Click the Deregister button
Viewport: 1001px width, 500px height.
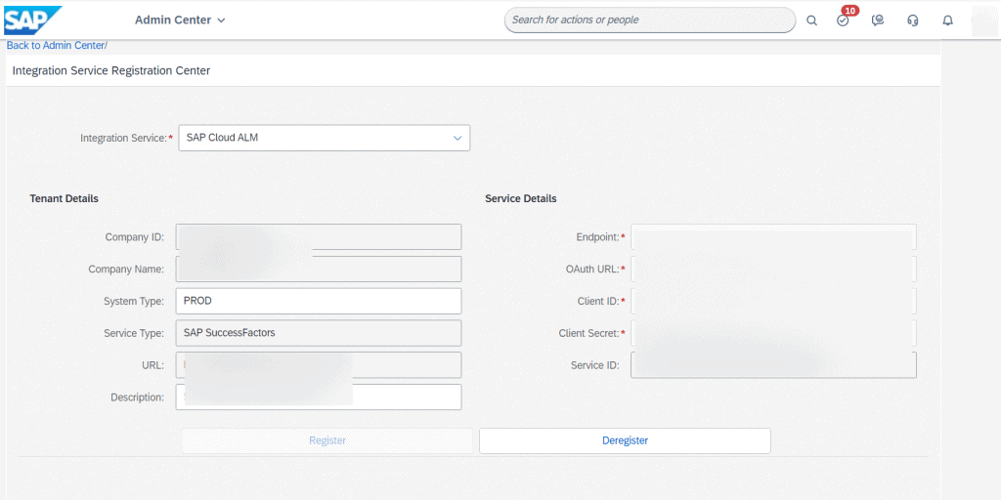[x=625, y=440]
